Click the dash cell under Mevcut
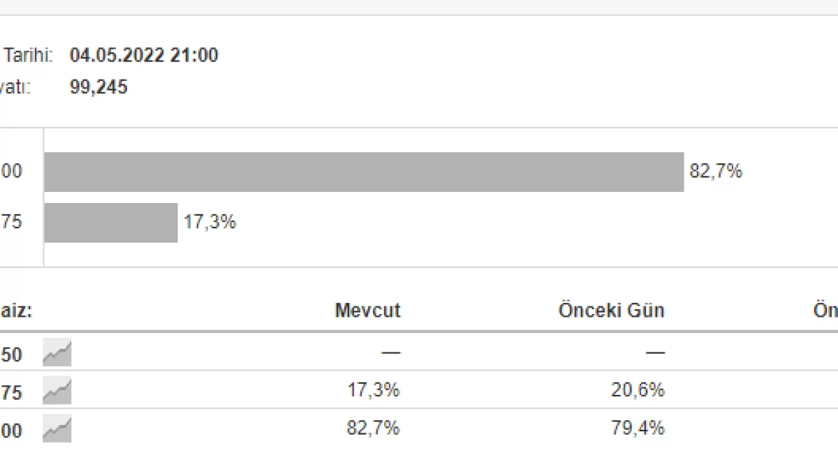Image resolution: width=838 pixels, height=471 pixels. pos(390,353)
